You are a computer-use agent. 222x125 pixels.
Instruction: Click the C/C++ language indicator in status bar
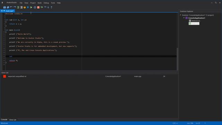[x=175, y=123]
